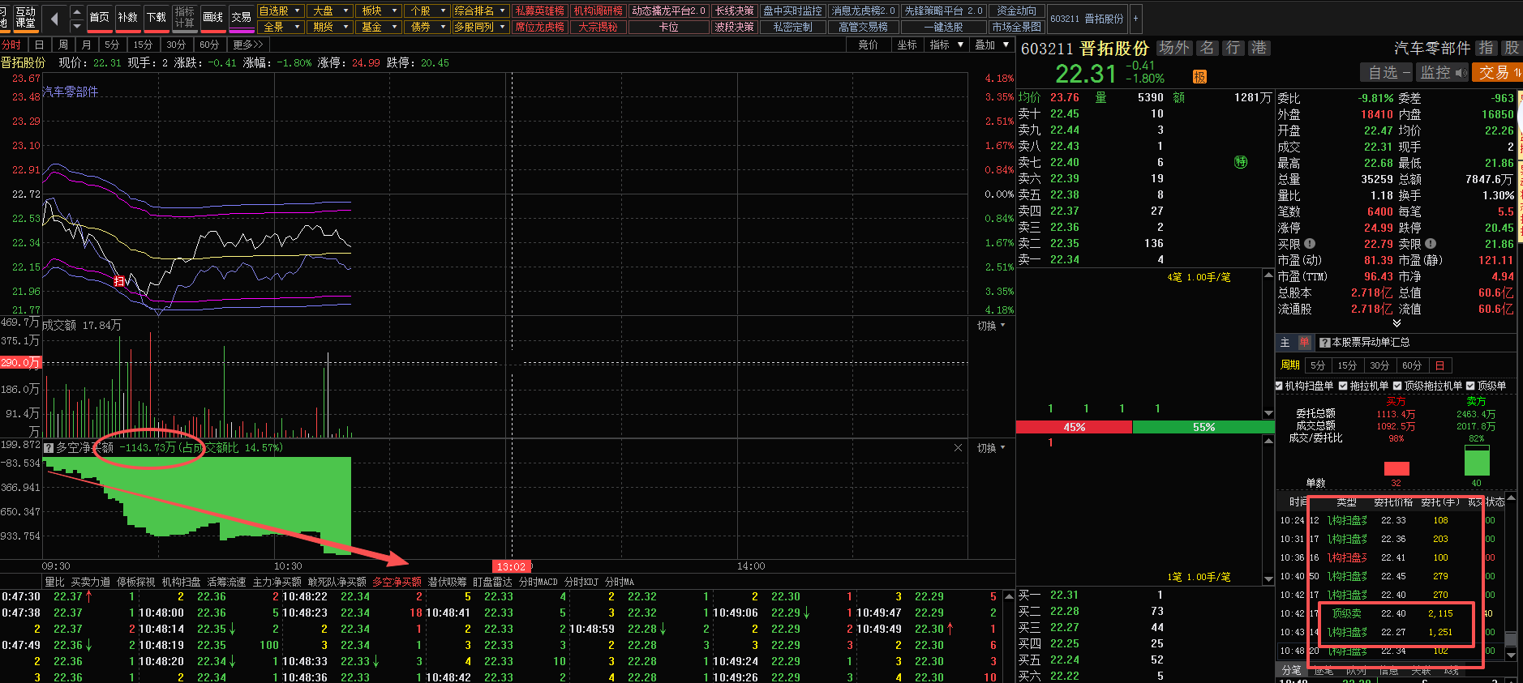Expand more stock info with the double chevron

tap(1396, 323)
